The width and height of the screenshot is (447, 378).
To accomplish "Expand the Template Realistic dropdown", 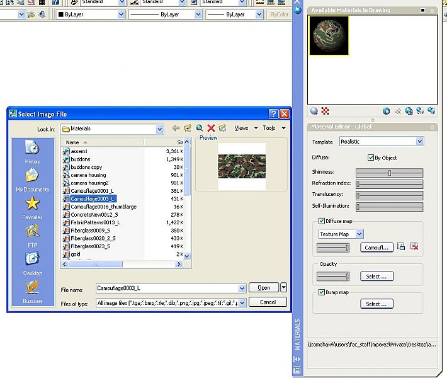I will tap(420, 142).
